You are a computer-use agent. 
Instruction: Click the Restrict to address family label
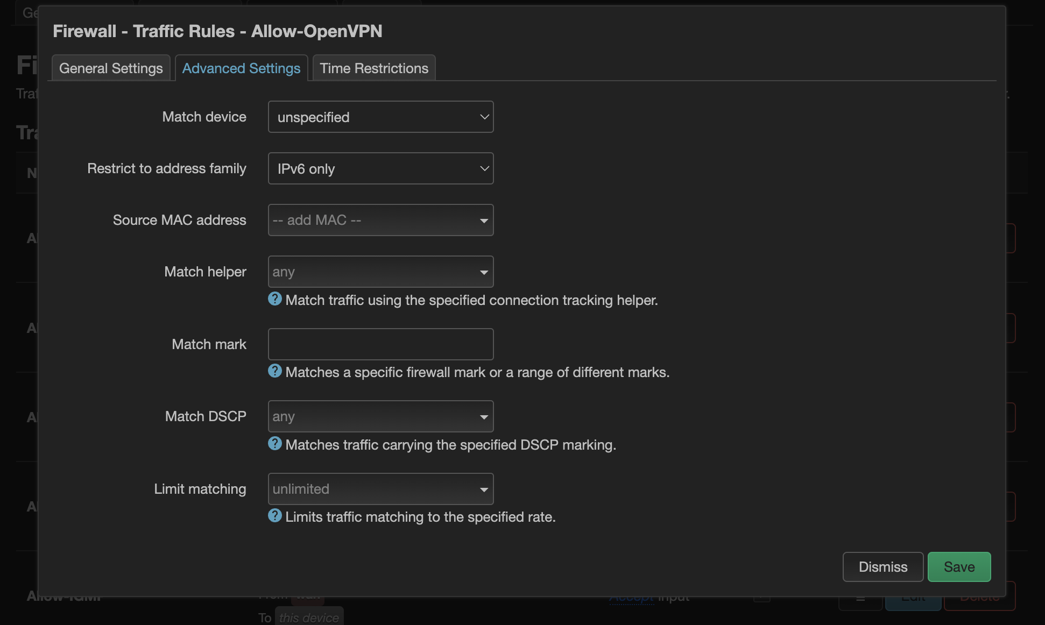click(167, 168)
